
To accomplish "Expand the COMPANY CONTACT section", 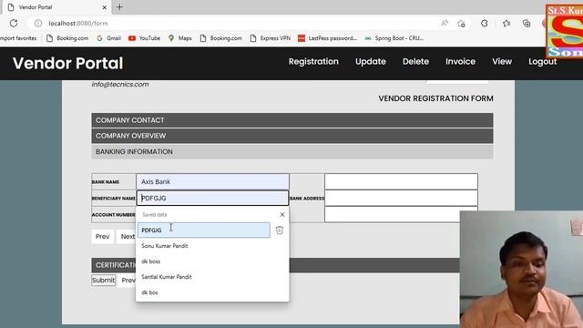I will (292, 120).
